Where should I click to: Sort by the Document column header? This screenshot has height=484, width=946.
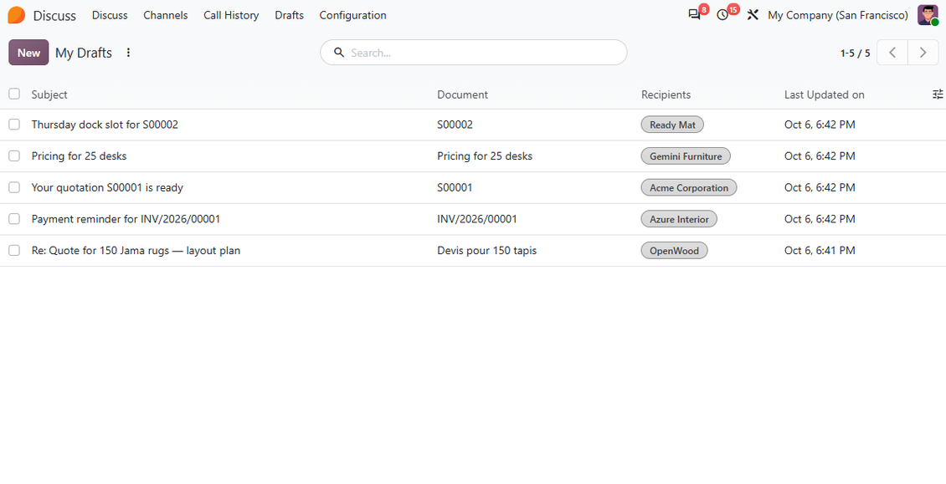[x=463, y=94]
